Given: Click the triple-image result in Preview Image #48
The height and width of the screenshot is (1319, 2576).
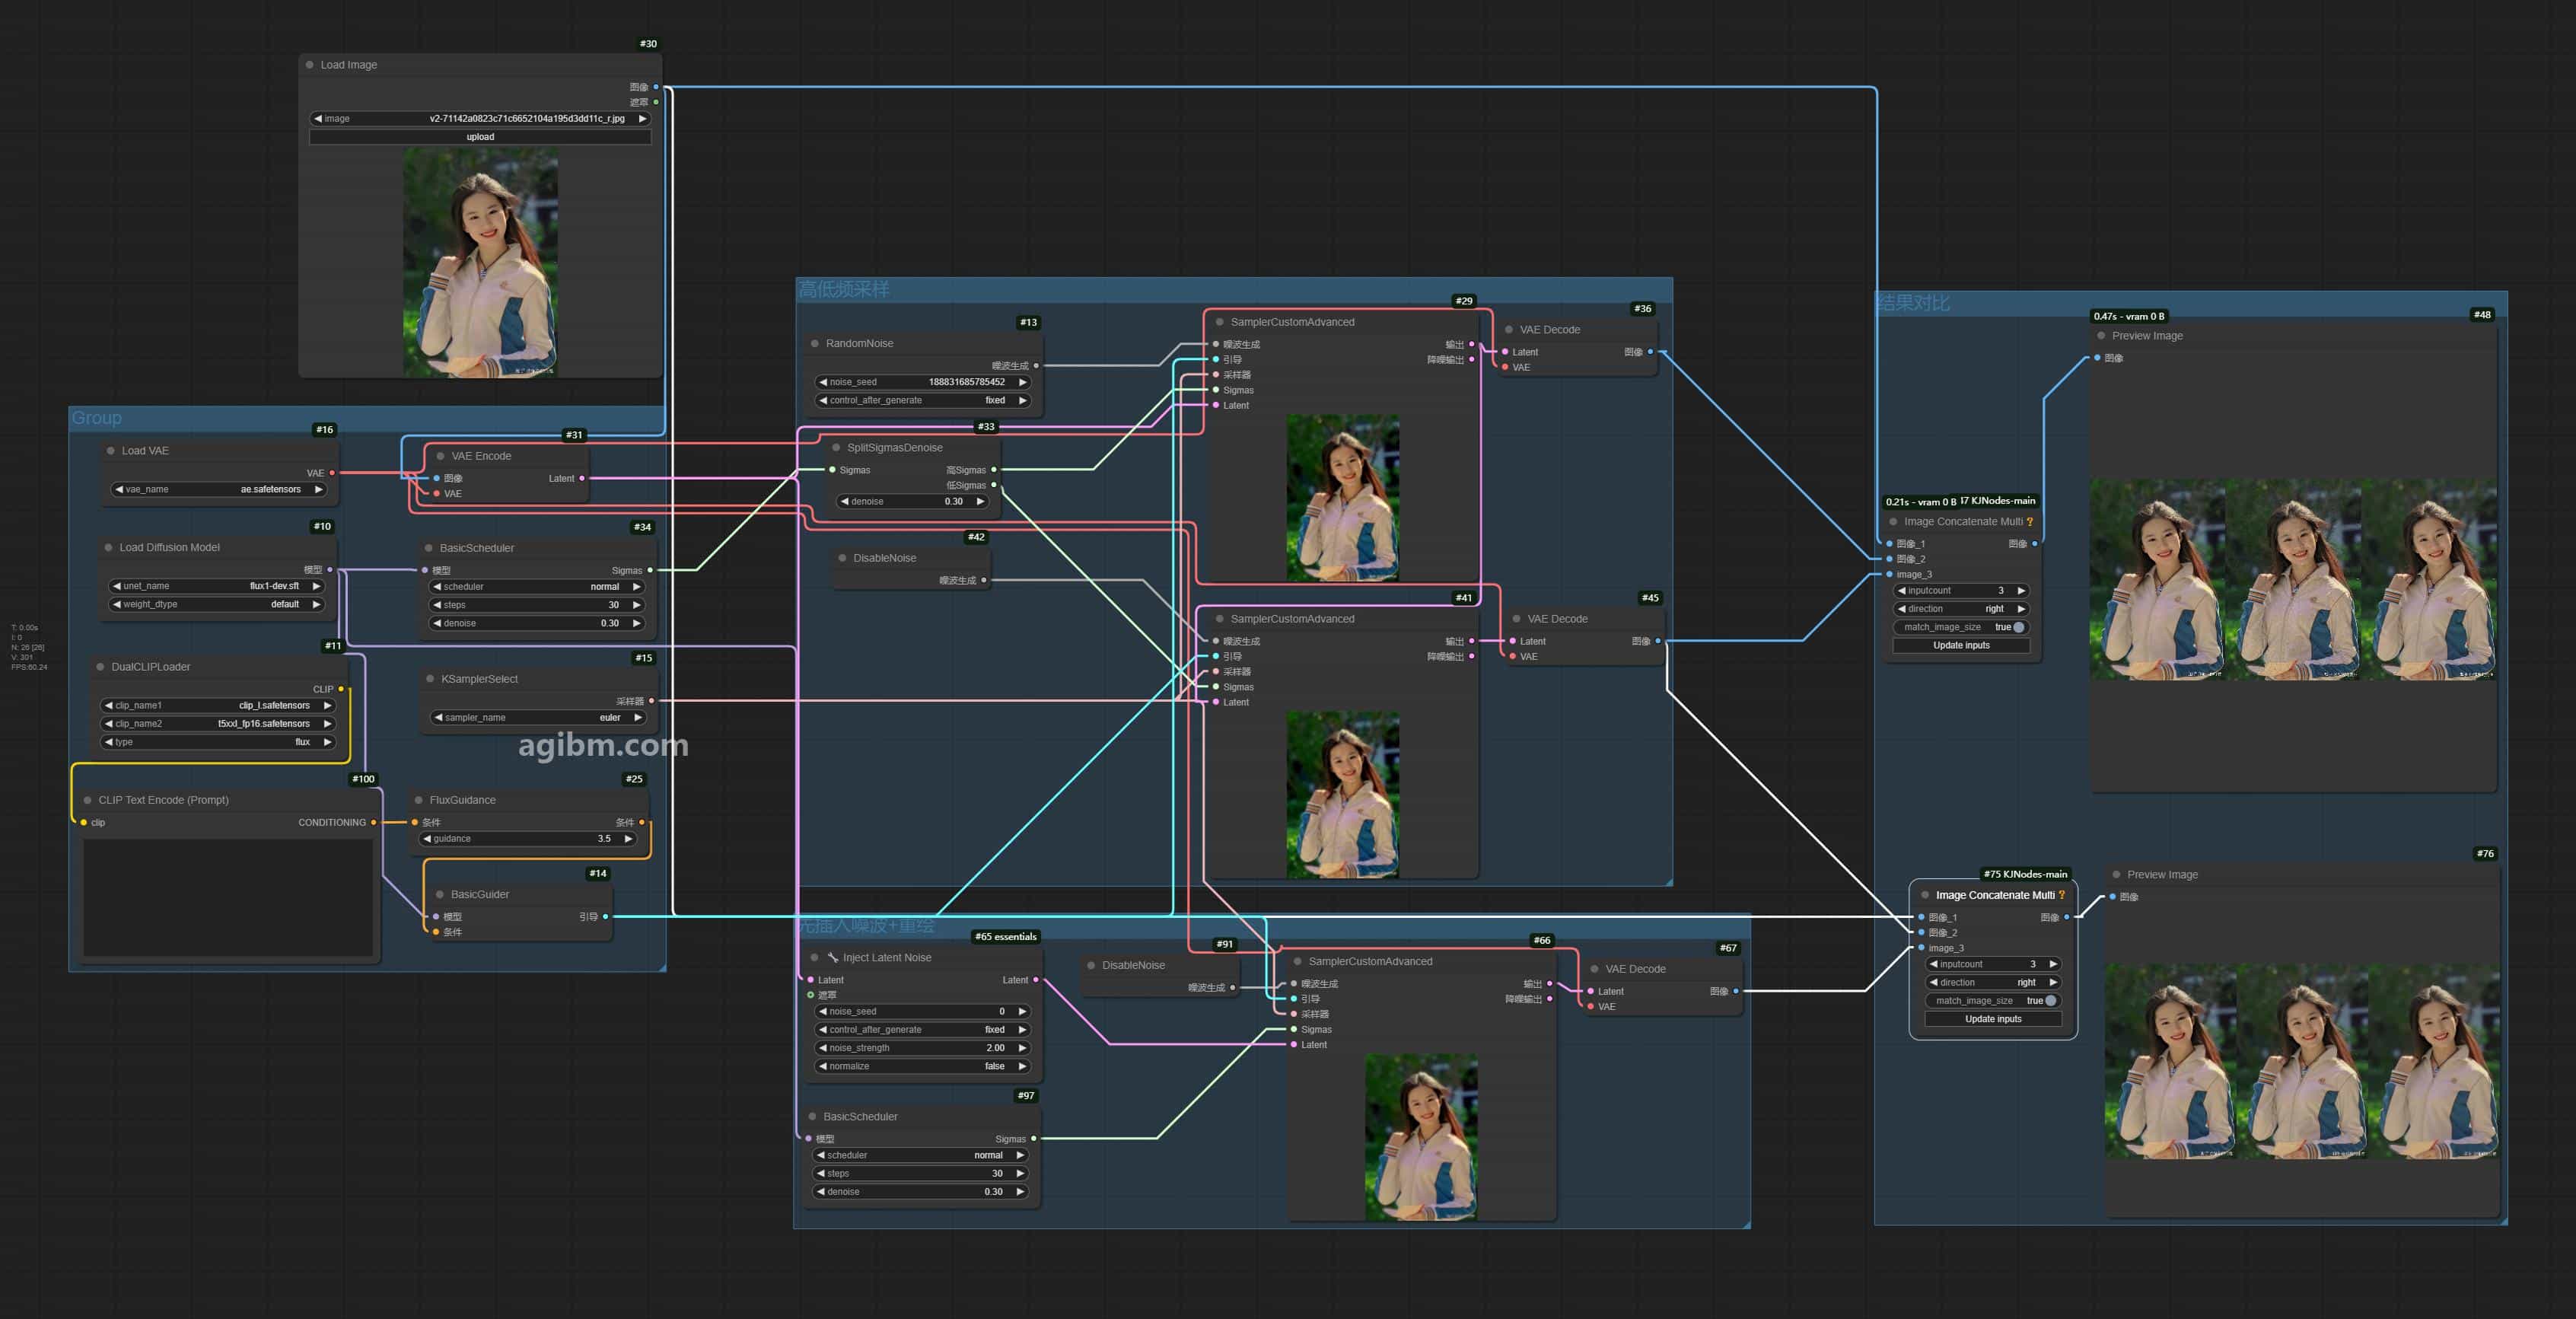Looking at the screenshot, I should (x=2292, y=580).
